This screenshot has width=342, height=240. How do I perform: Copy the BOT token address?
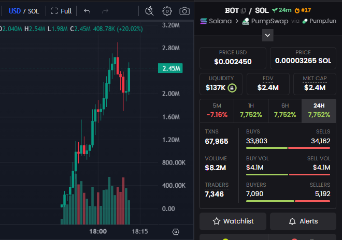pos(243,10)
